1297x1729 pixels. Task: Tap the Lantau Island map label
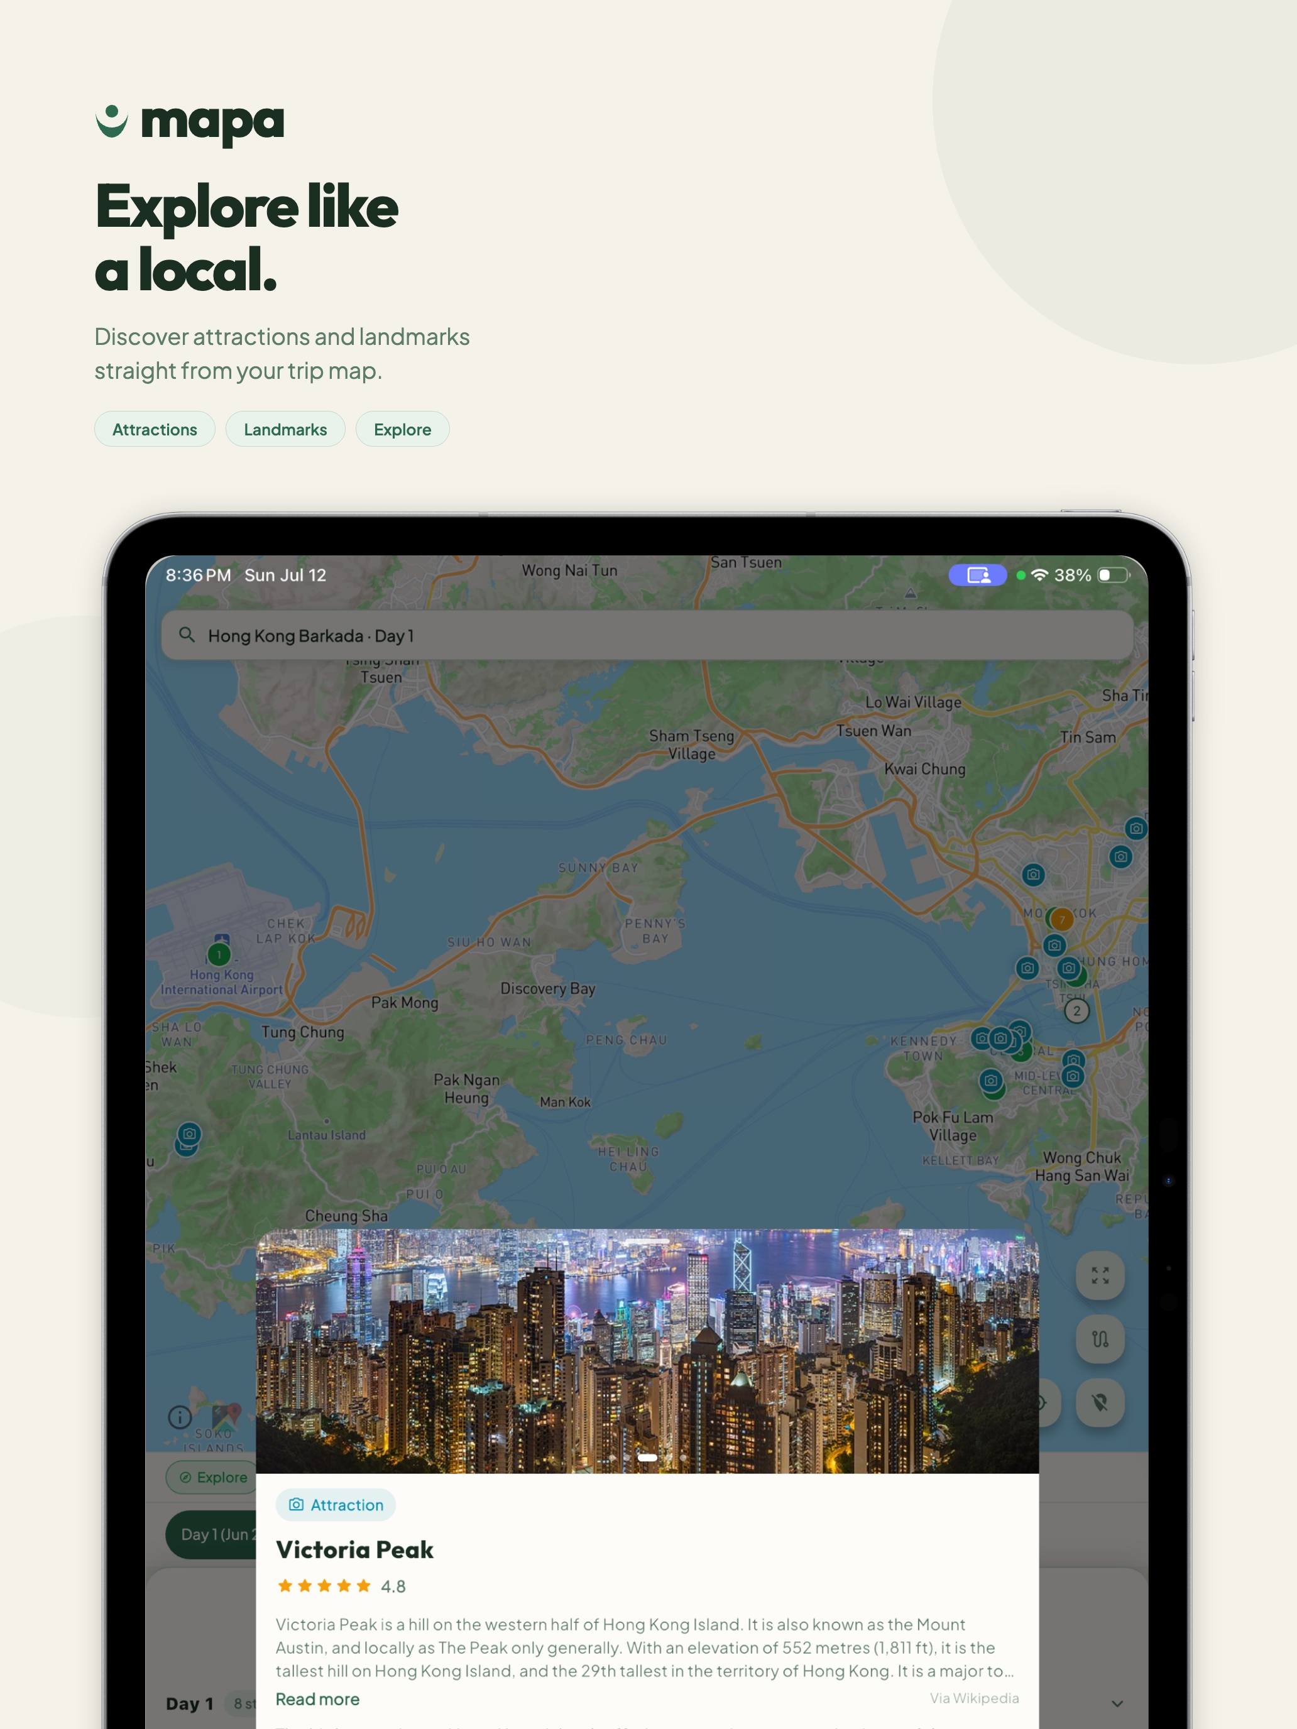coord(327,1135)
